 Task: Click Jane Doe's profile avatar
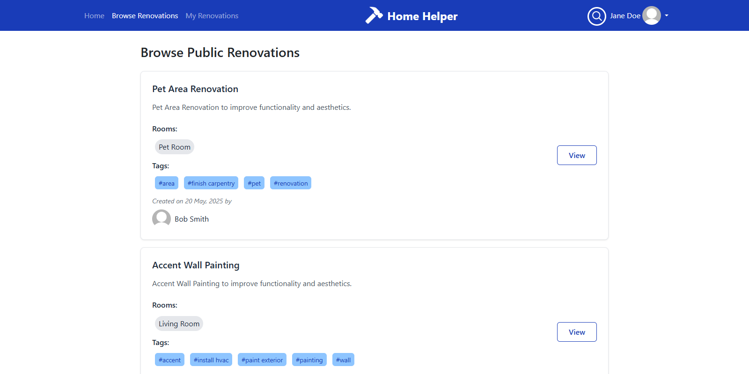(x=651, y=15)
